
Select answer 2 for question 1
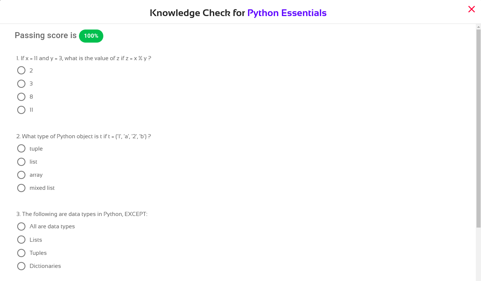click(21, 71)
